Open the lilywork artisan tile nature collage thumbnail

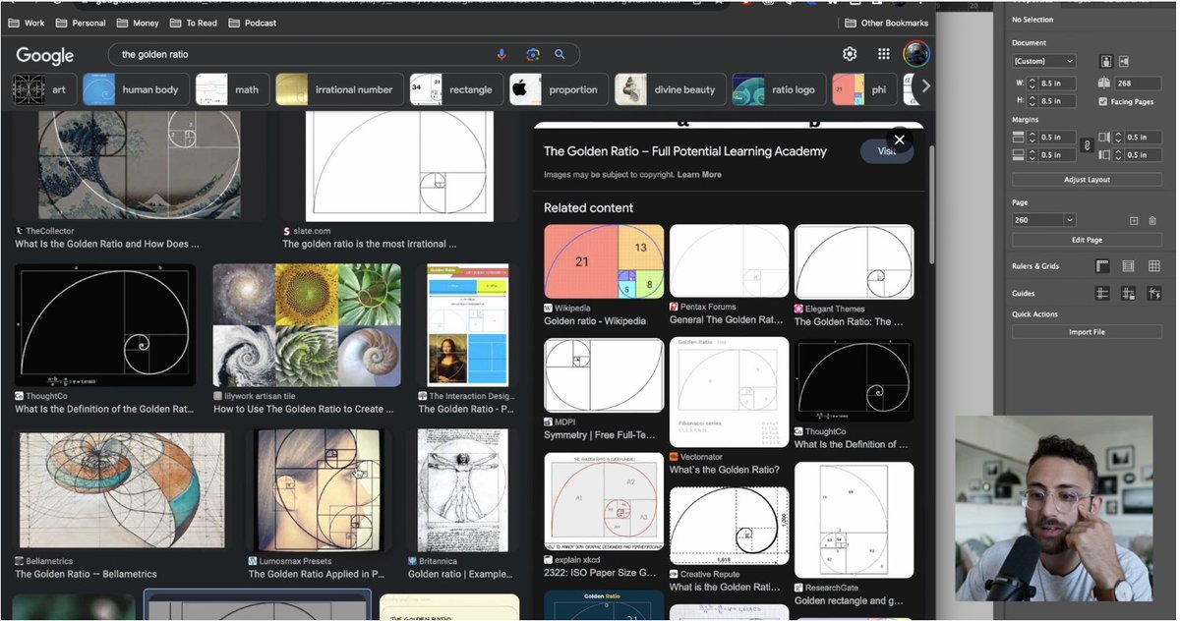pyautogui.click(x=307, y=325)
